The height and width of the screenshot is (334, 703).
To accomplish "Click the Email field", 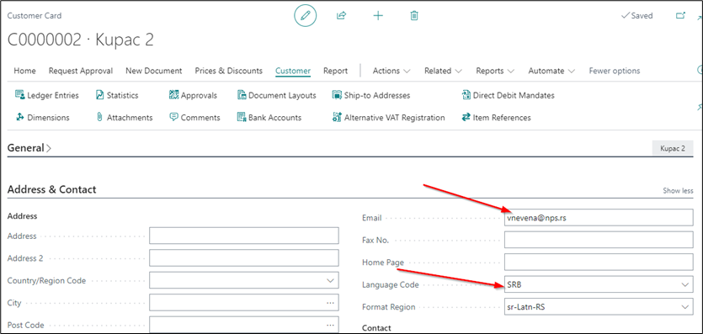I will tap(599, 218).
